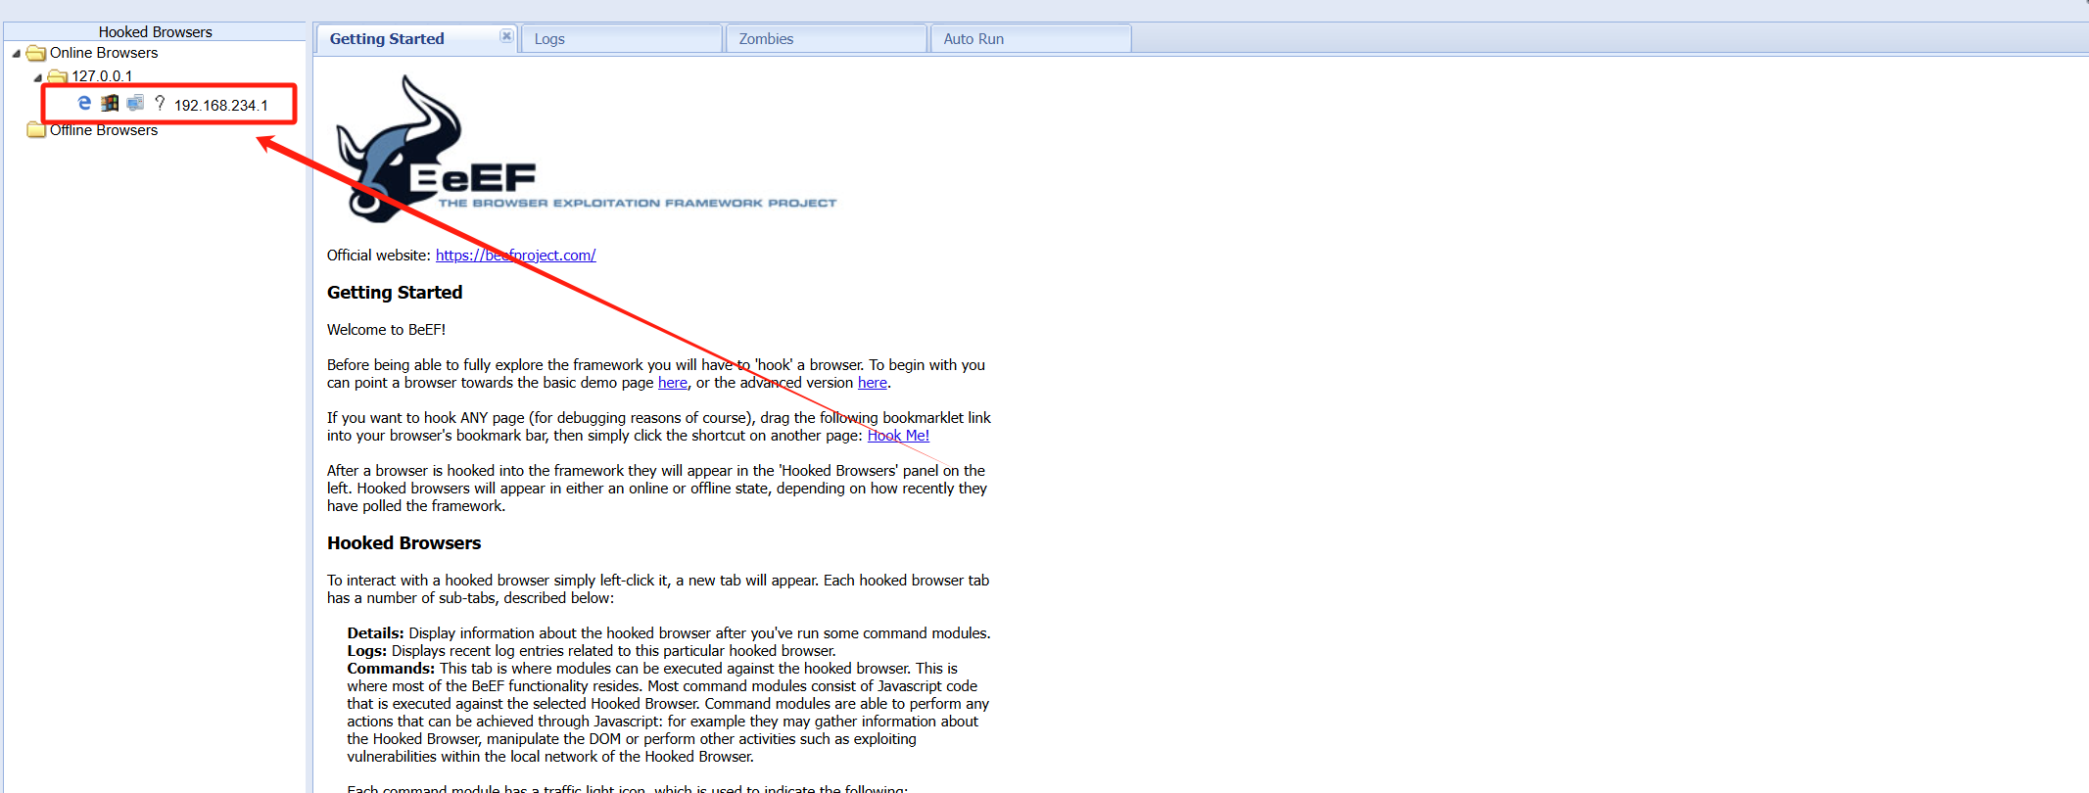The width and height of the screenshot is (2089, 793).
Task: Click the 'Hooked Browsers' section heading
Action: pos(404,543)
